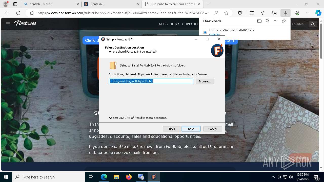This screenshot has width=324, height=182.
Task: Open network icon in system tray
Action: pos(285,177)
